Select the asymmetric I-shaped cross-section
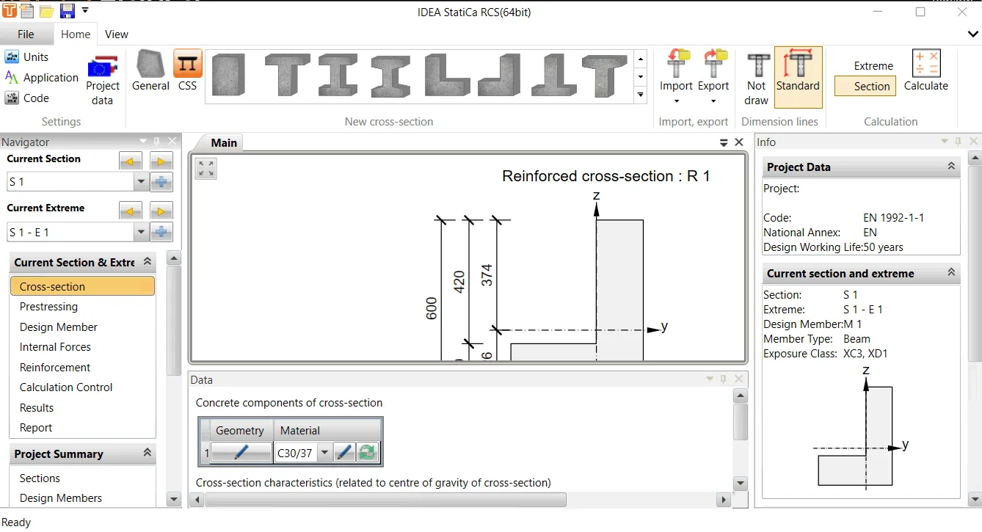 390,76
